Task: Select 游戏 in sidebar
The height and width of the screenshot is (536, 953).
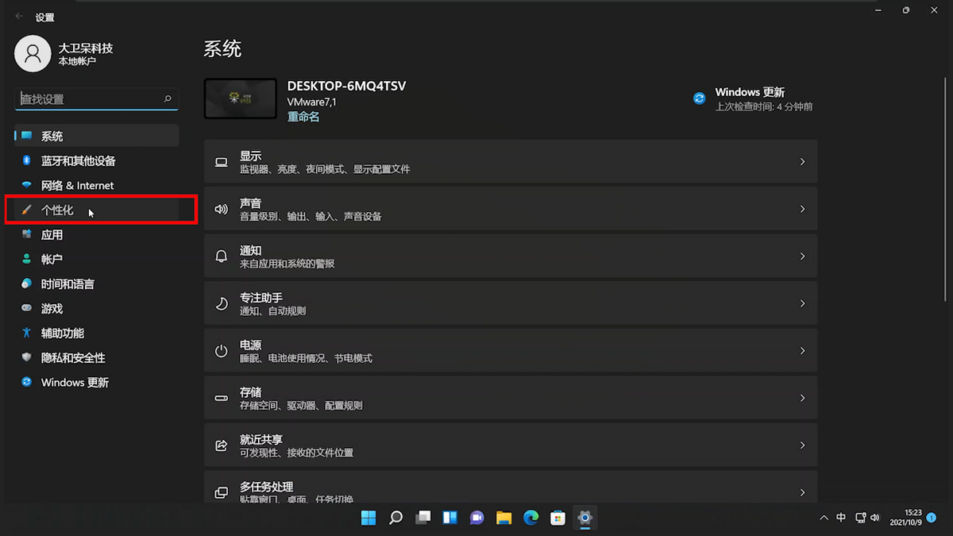Action: click(97, 308)
